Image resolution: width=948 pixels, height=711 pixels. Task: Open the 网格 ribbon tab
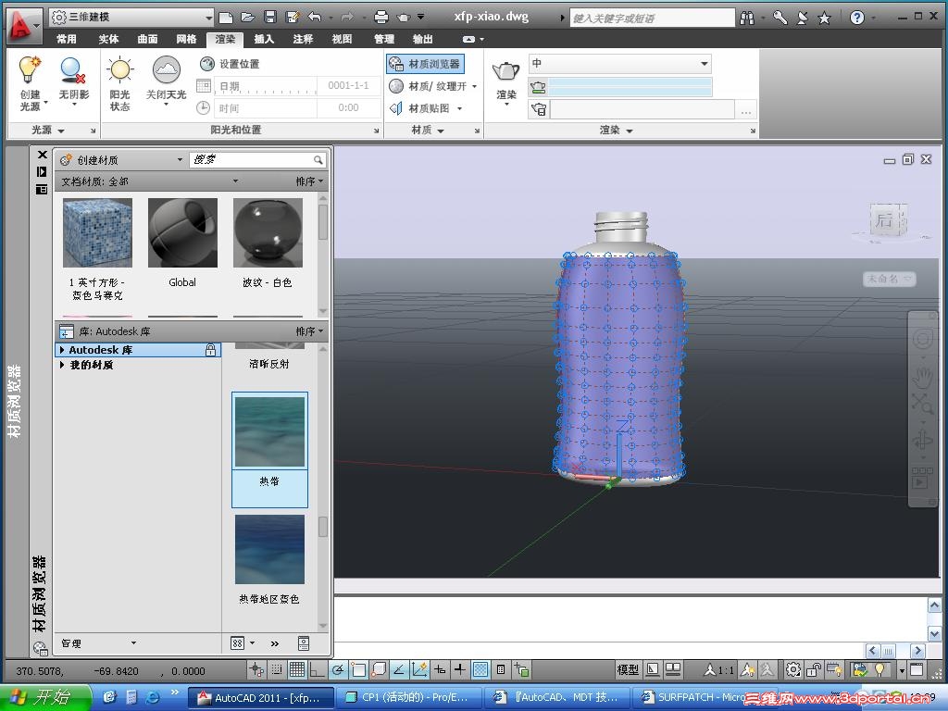click(186, 39)
